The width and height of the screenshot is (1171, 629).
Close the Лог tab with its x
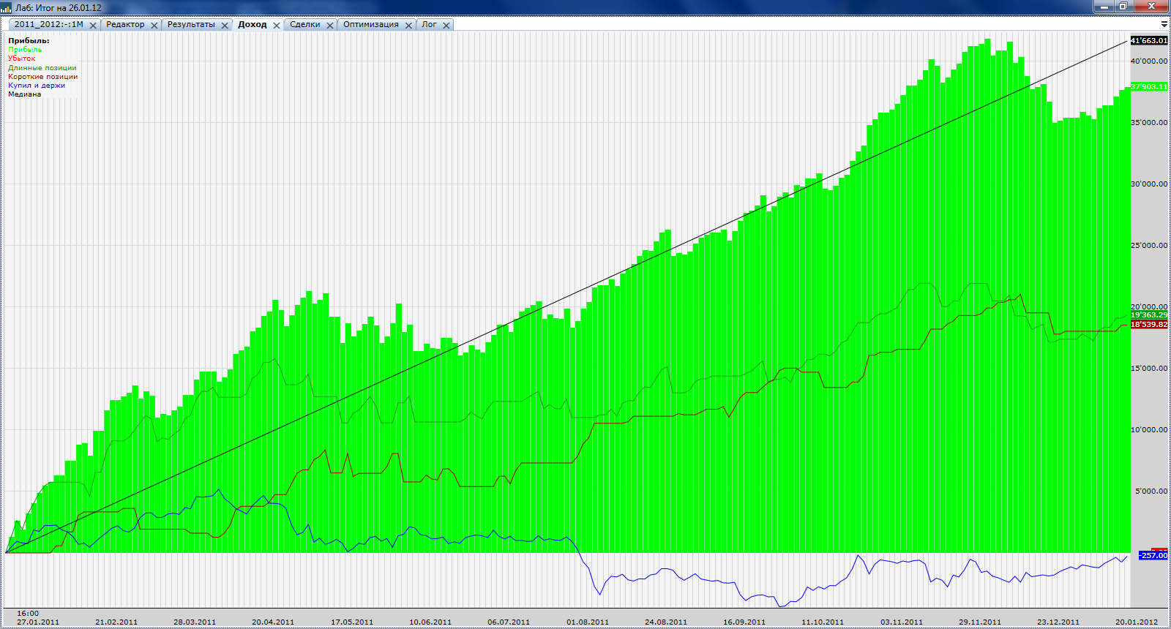[x=446, y=25]
